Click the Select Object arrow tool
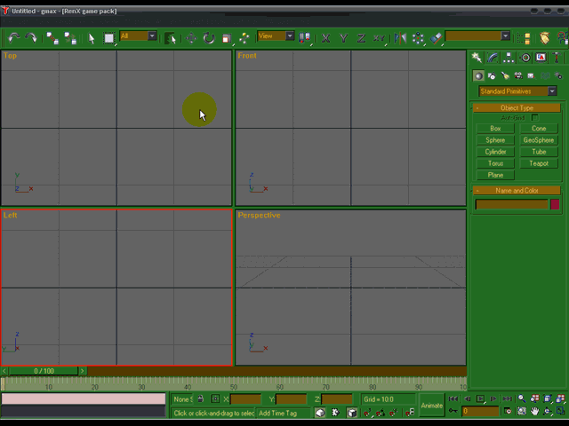The image size is (569, 426). [x=91, y=38]
